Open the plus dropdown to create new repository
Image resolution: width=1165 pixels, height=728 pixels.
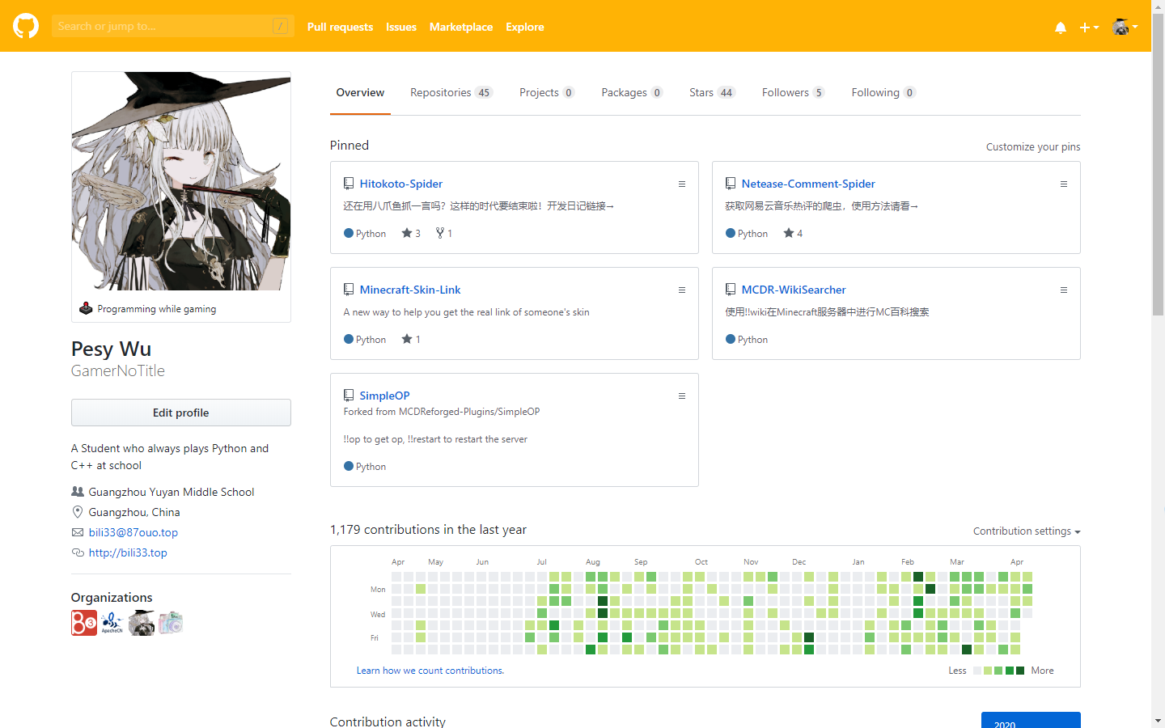point(1088,27)
